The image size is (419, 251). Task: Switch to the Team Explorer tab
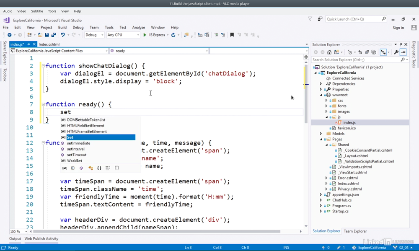click(355, 231)
